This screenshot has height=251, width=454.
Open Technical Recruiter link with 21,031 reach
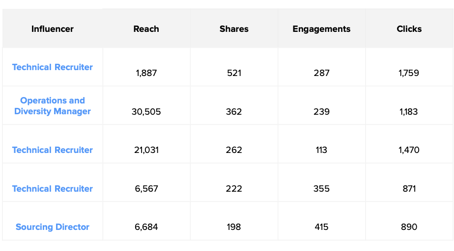tap(53, 150)
